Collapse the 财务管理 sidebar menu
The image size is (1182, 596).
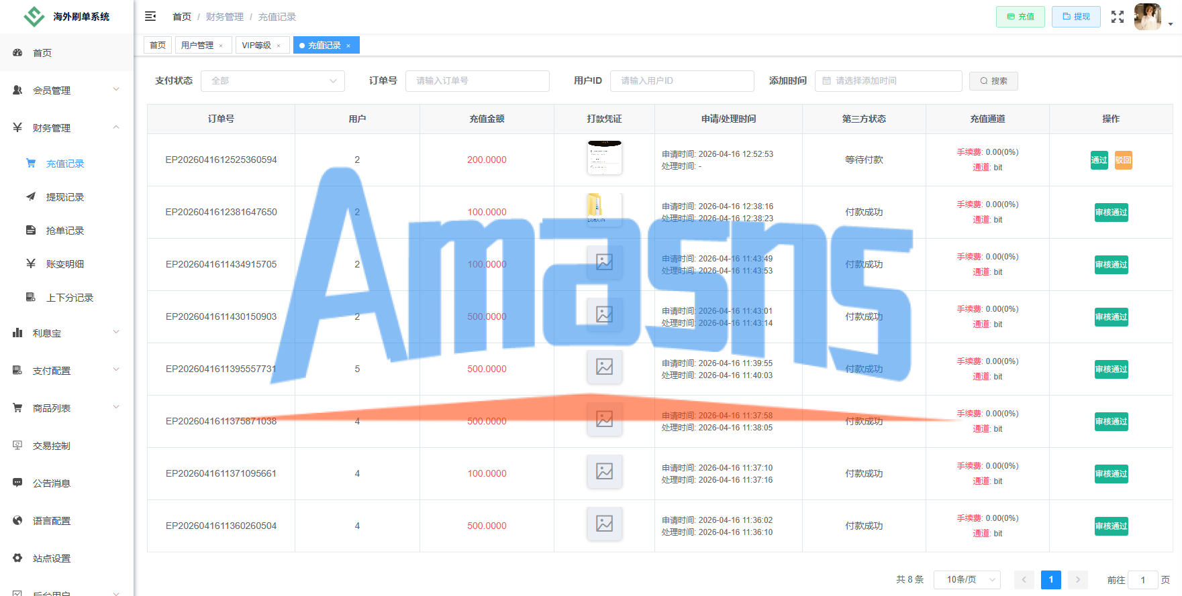point(67,127)
